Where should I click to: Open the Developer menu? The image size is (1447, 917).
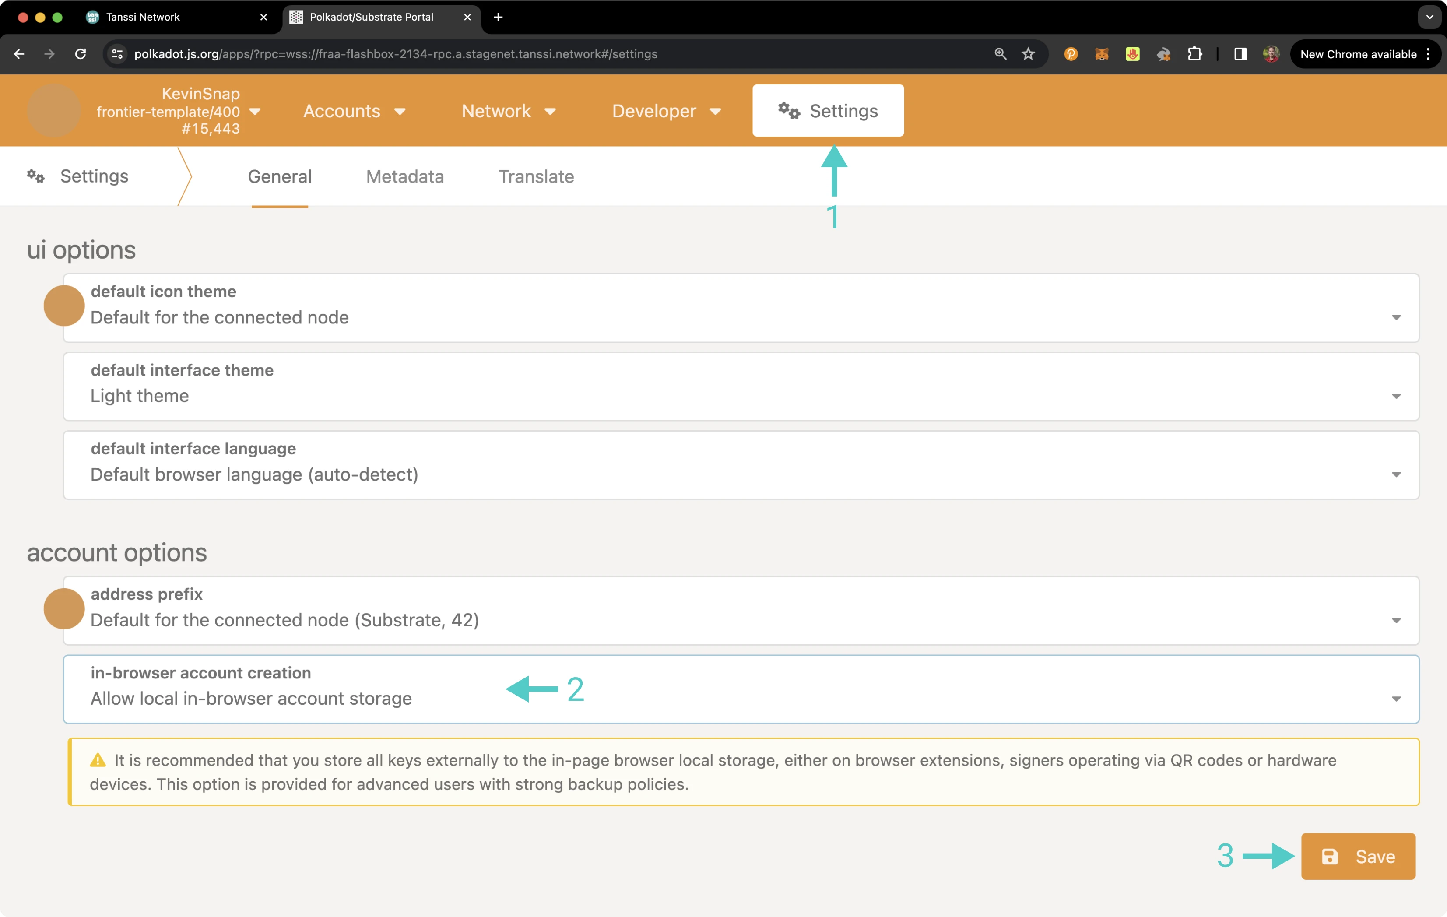(x=664, y=110)
